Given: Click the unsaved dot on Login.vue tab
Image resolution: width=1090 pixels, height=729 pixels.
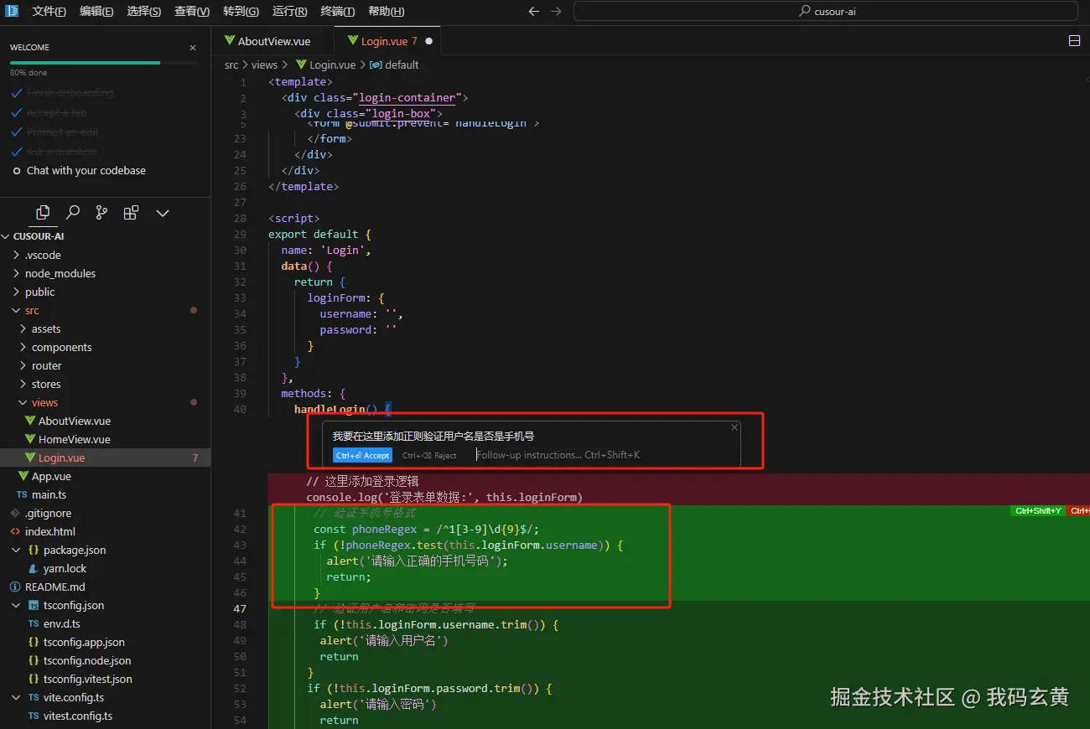Looking at the screenshot, I should click(x=428, y=41).
